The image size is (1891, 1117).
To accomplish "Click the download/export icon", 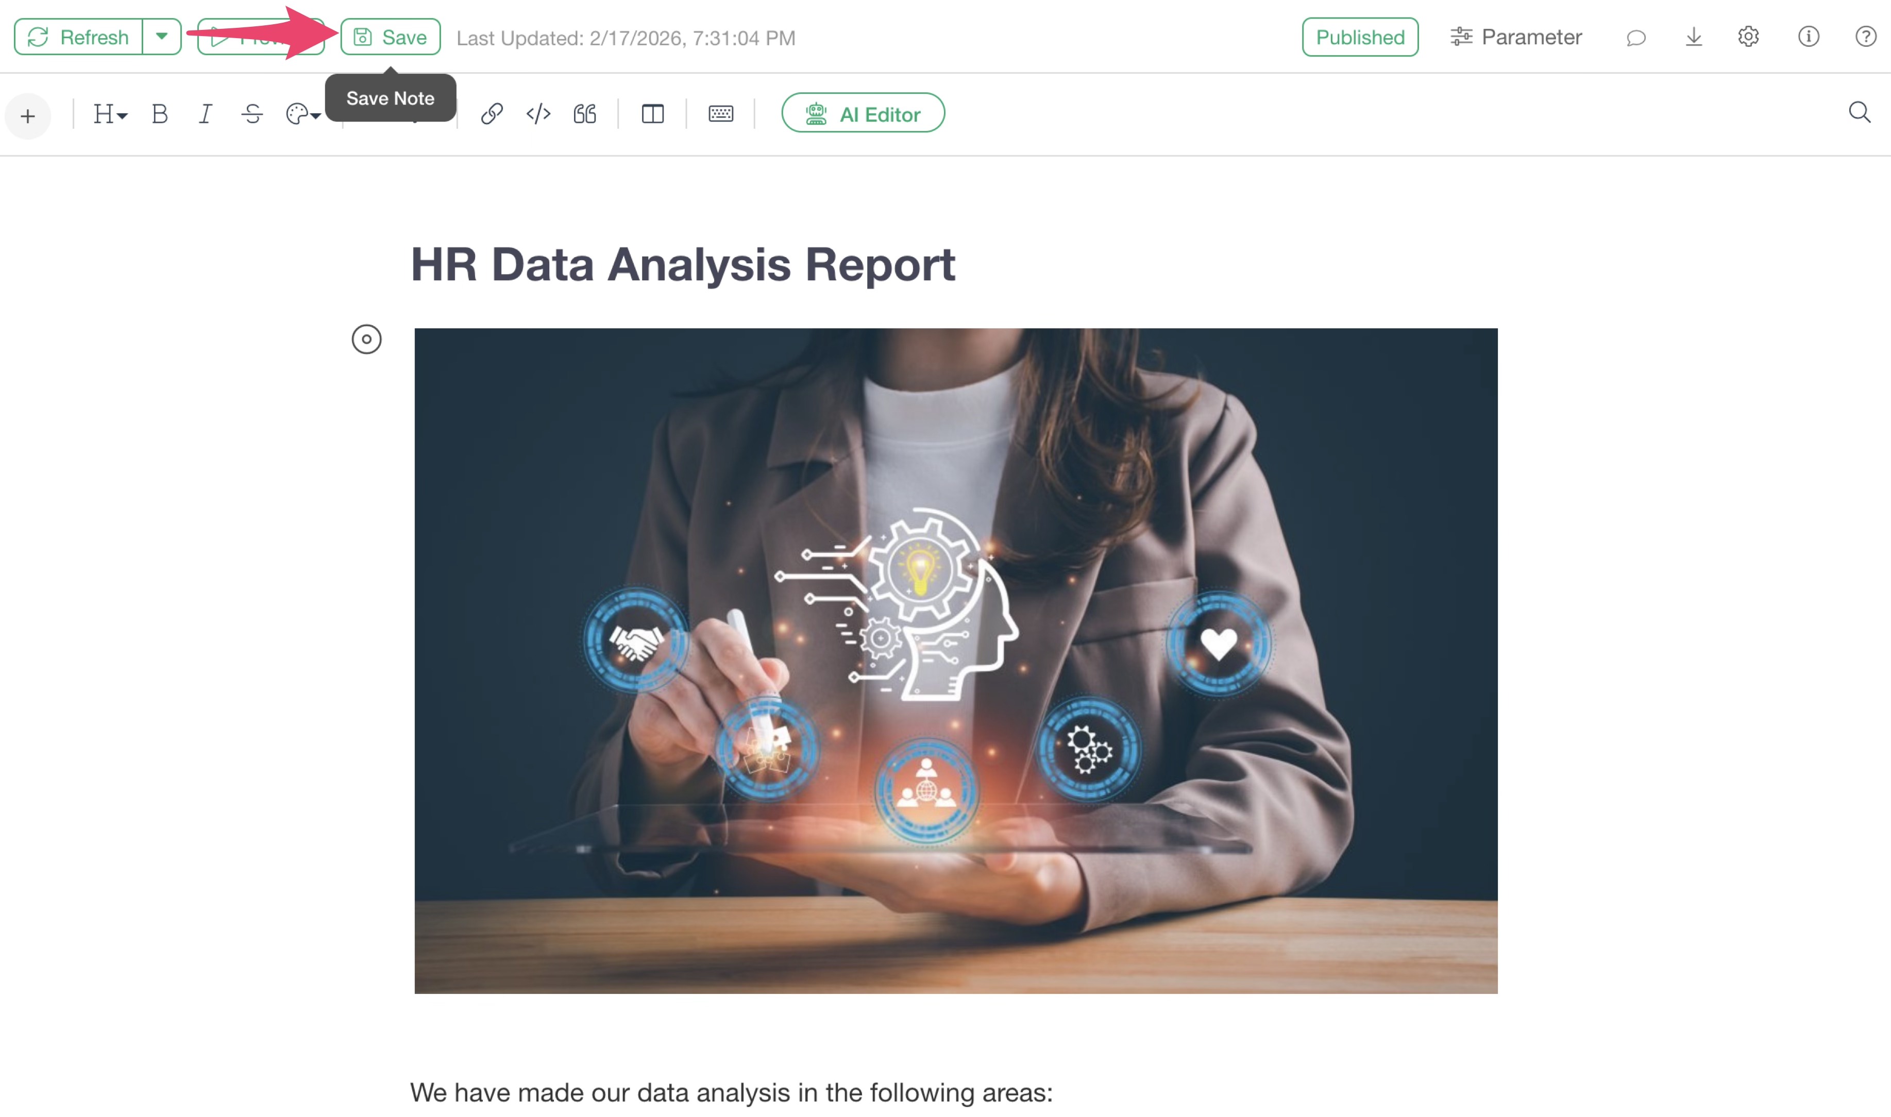I will tap(1693, 37).
